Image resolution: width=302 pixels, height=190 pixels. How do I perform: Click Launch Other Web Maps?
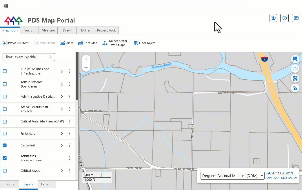[115, 43]
